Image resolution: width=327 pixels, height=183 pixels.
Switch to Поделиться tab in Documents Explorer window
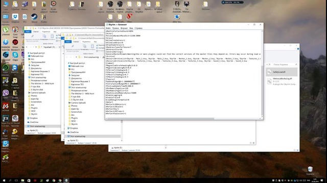tap(86, 42)
